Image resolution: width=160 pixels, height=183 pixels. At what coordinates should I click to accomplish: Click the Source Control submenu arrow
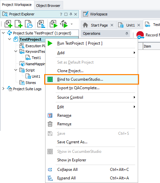tap(134, 97)
